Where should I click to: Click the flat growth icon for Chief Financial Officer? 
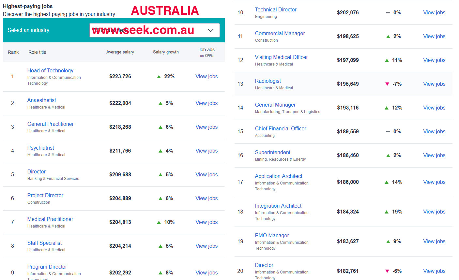tap(388, 132)
